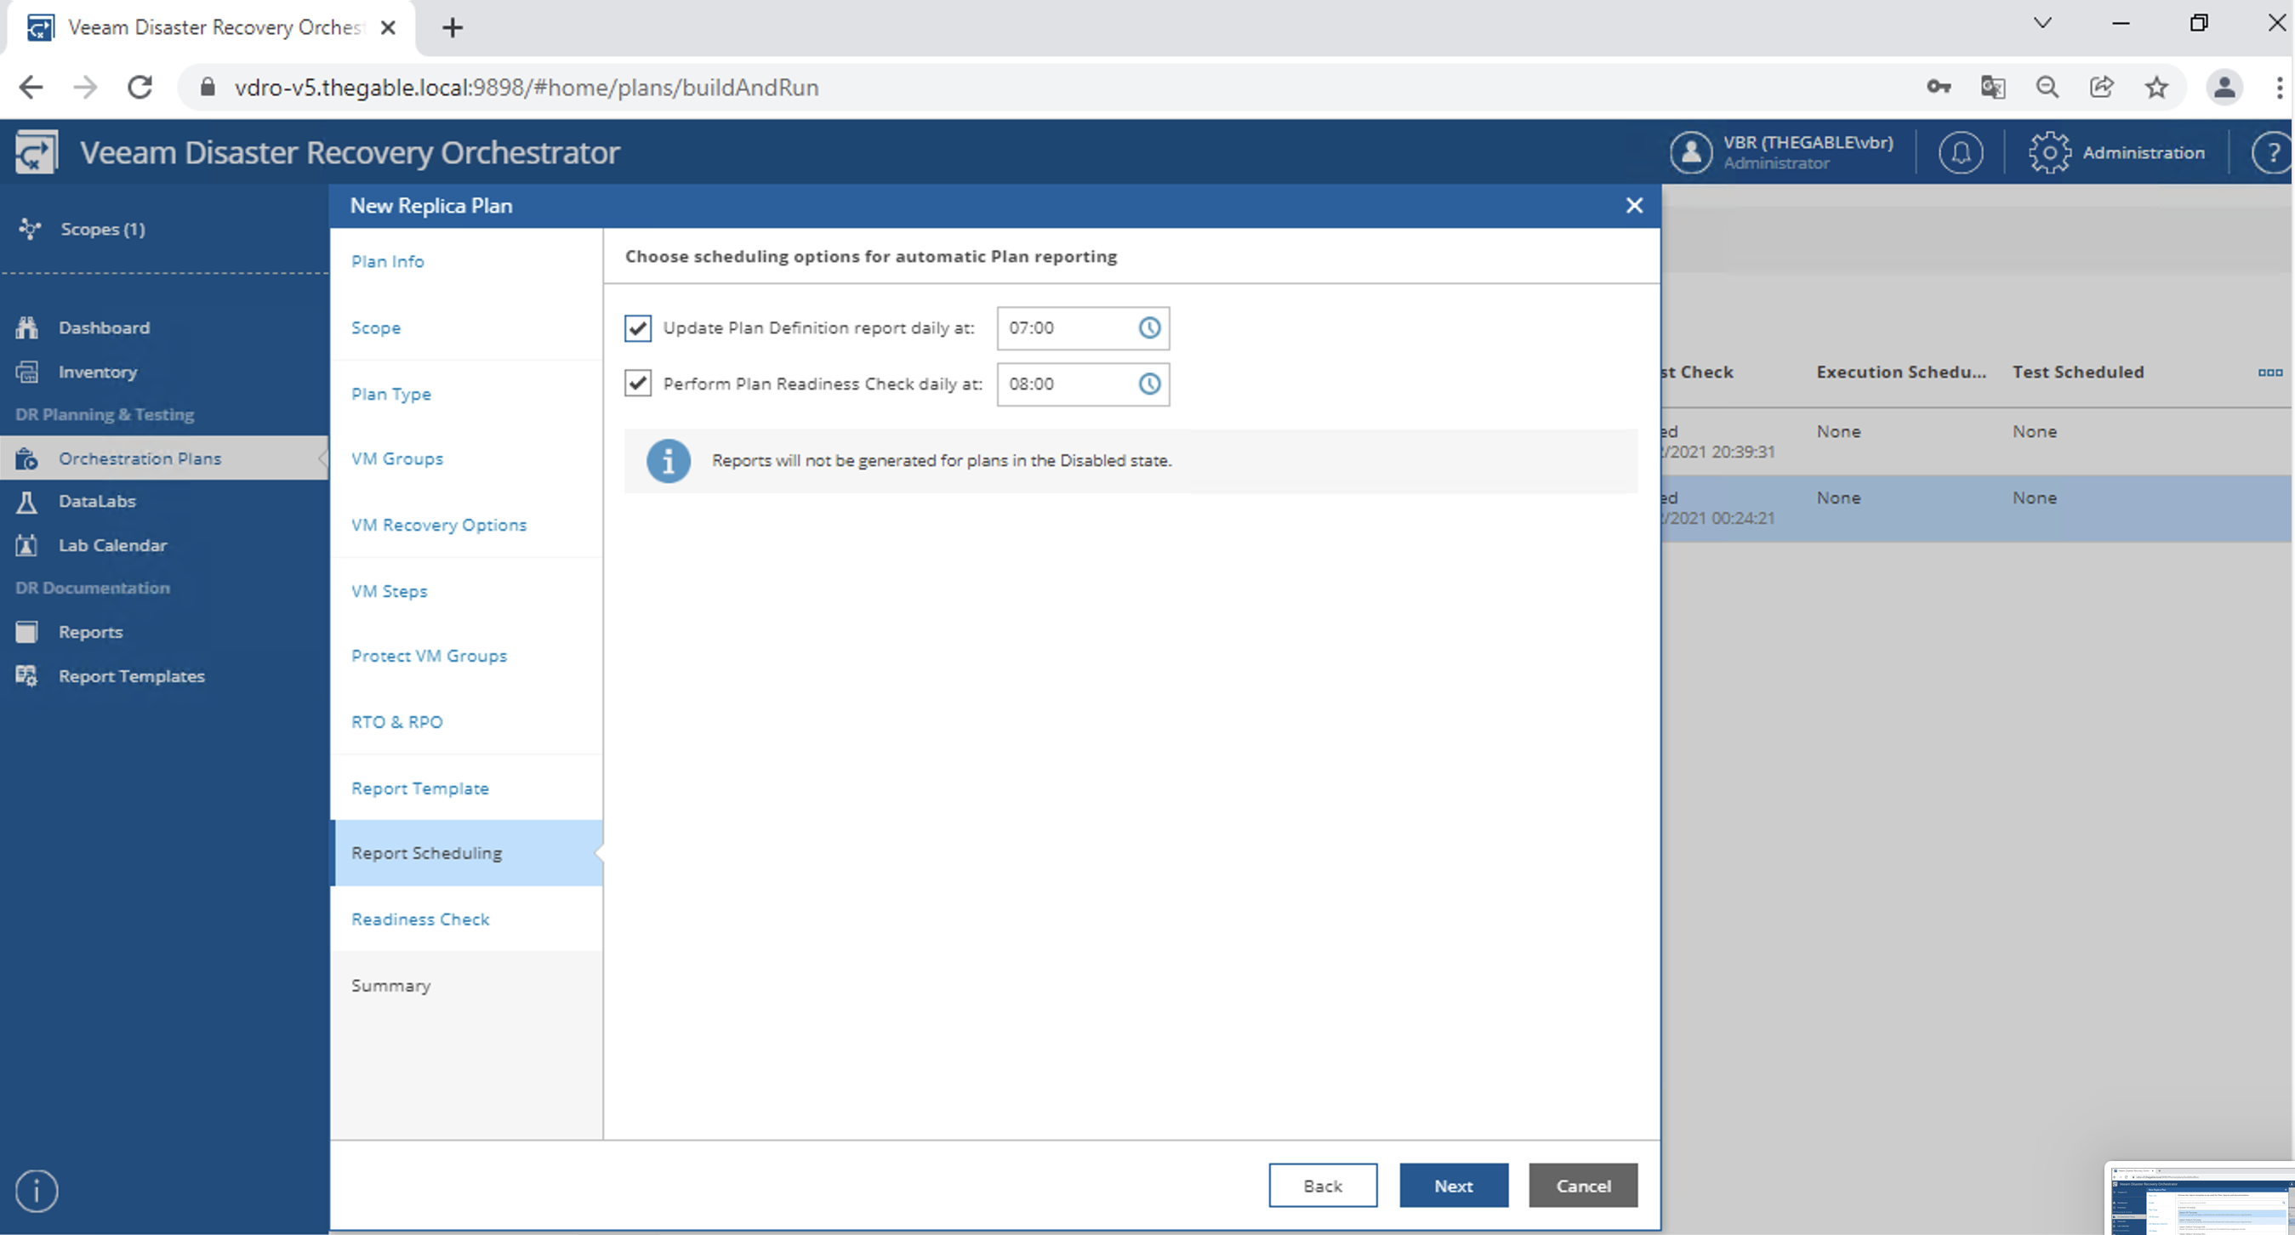Click the browser address bar URL

point(526,88)
